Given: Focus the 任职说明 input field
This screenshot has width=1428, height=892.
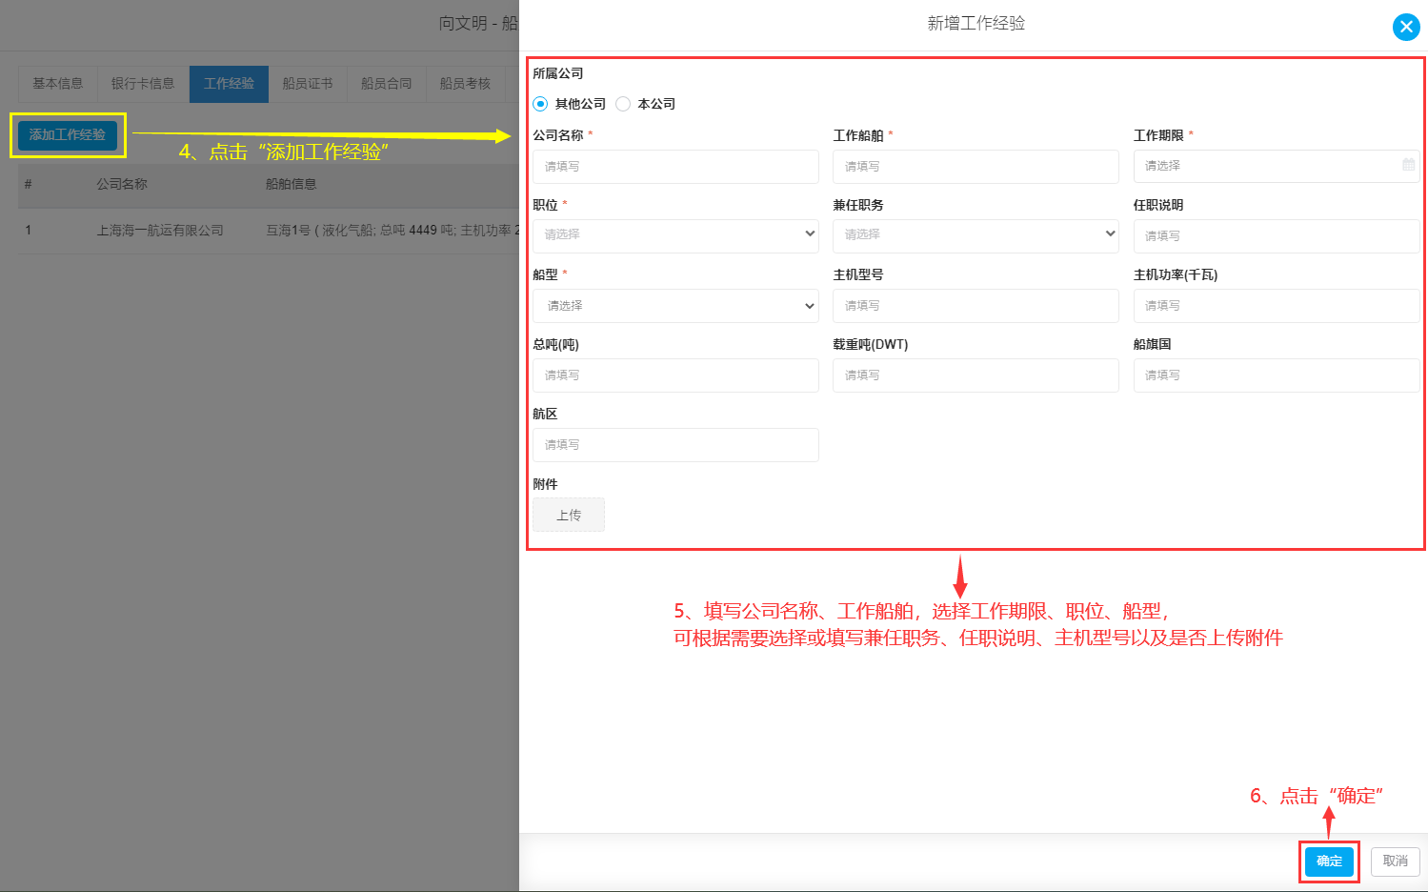Looking at the screenshot, I should [x=1276, y=236].
